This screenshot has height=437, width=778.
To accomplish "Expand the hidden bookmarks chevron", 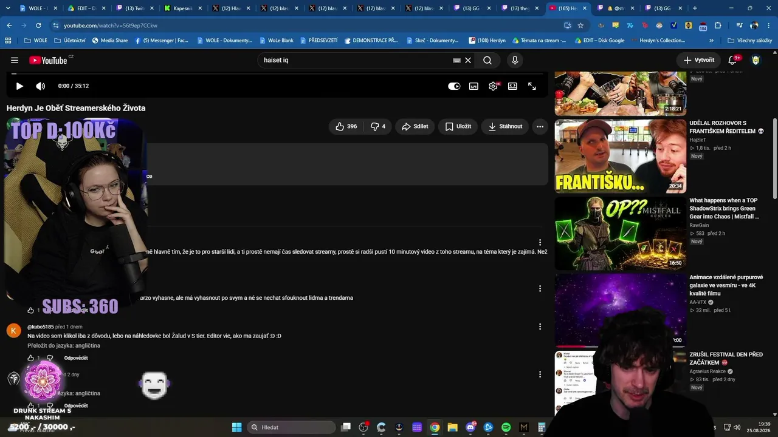I will pyautogui.click(x=711, y=41).
